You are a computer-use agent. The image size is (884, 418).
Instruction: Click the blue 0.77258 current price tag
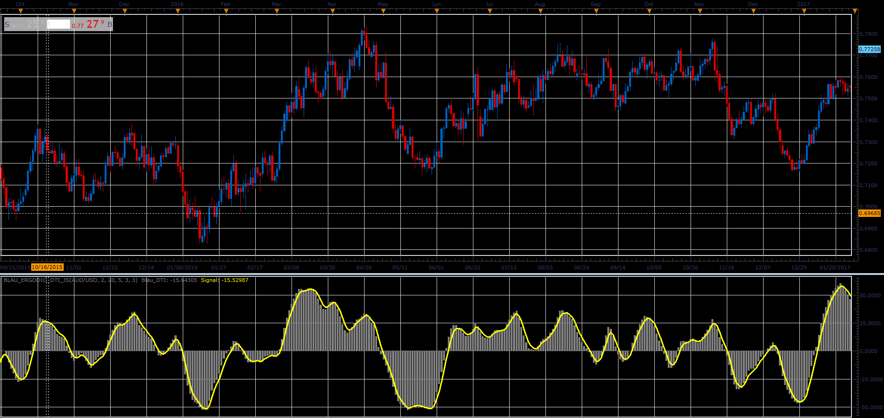869,49
